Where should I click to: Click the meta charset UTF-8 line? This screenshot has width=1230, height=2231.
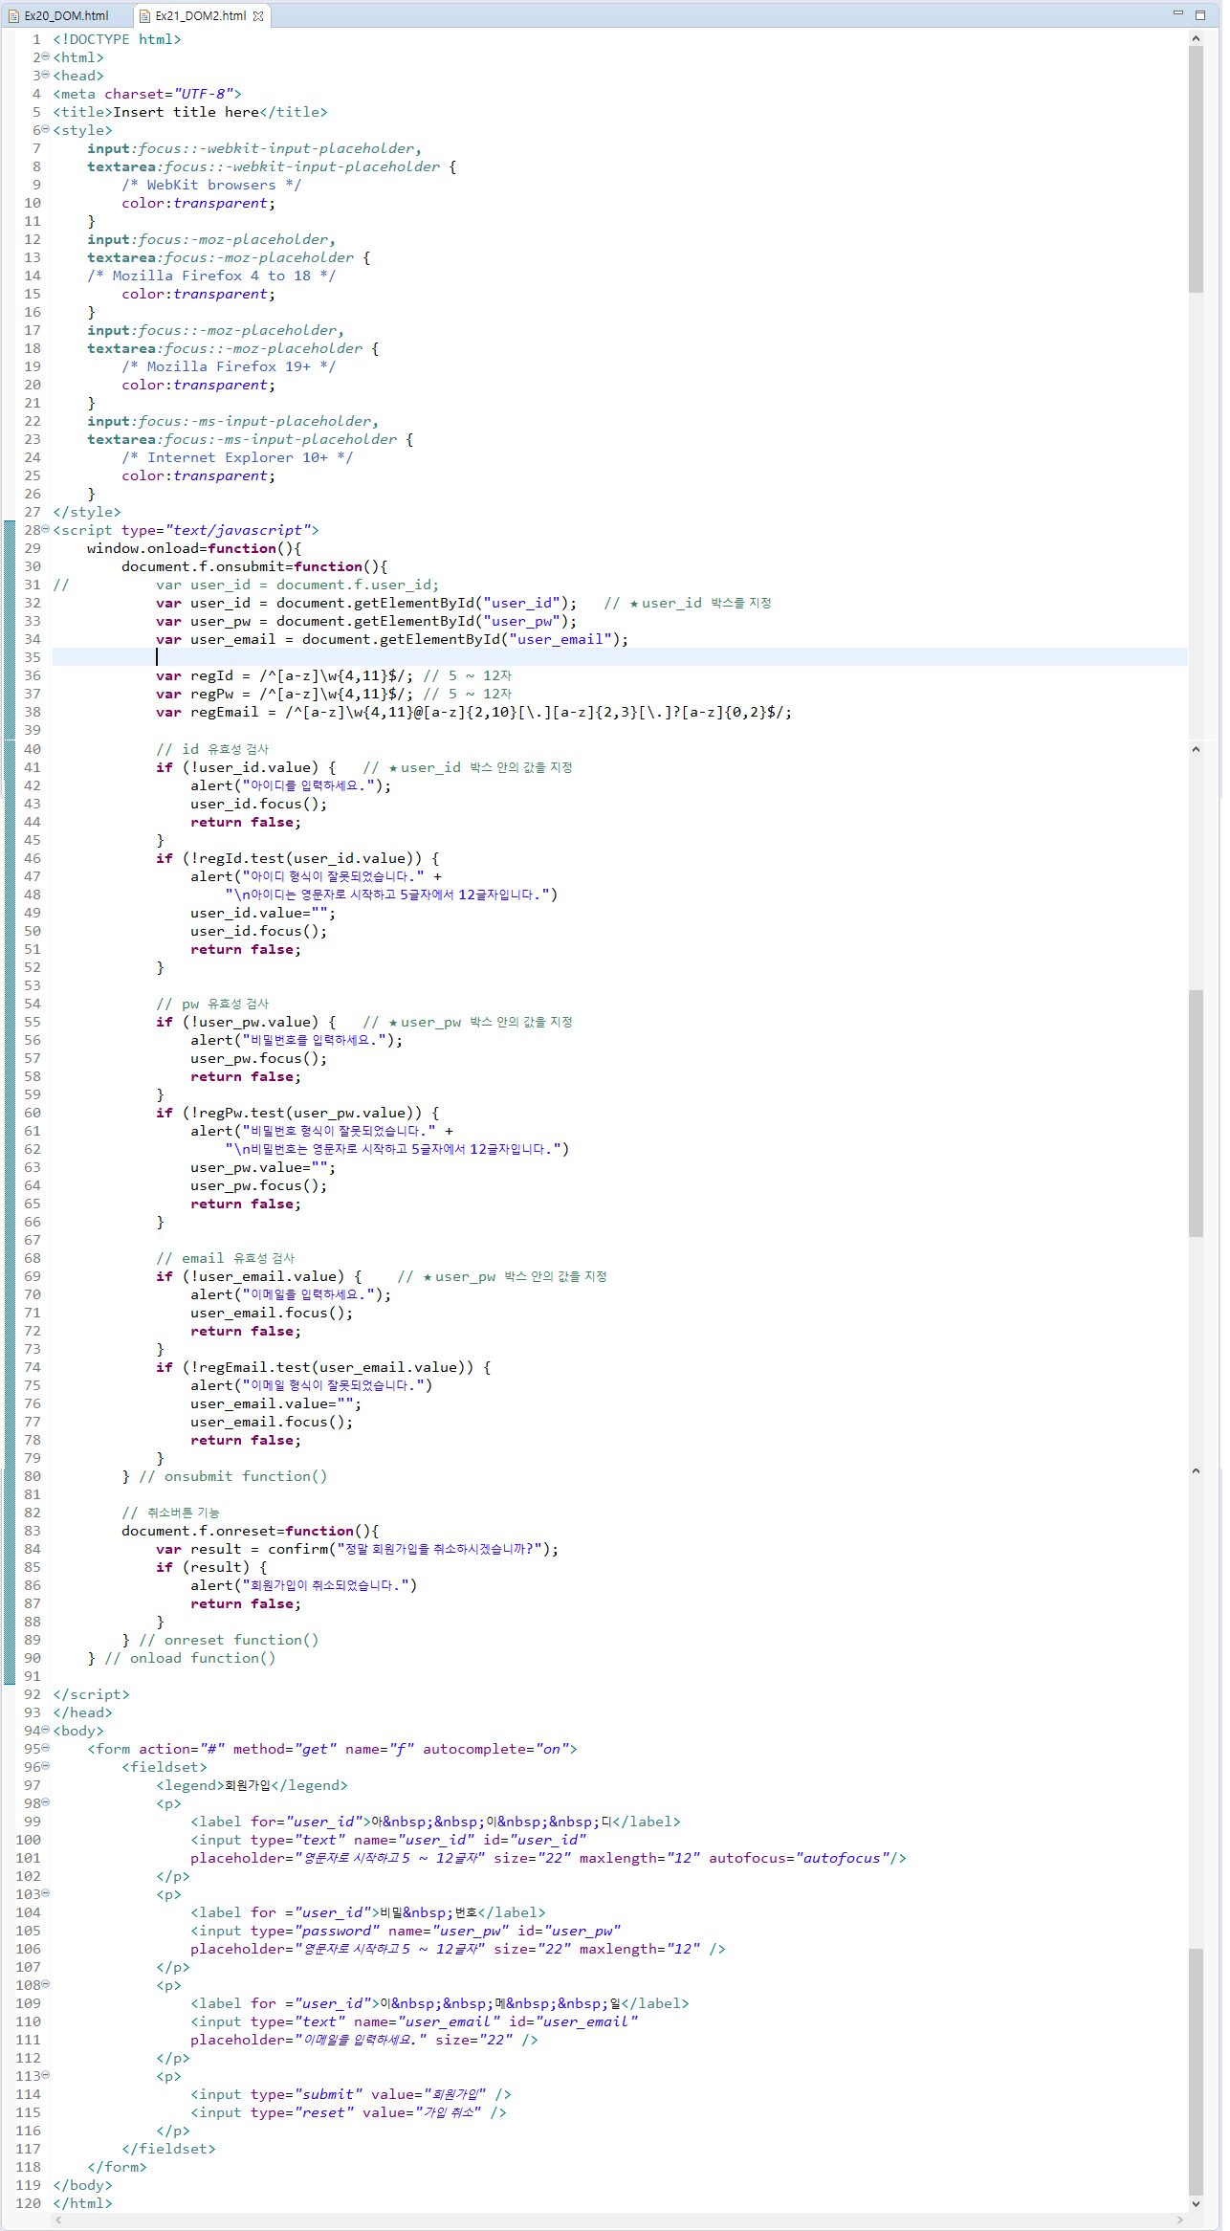[x=147, y=94]
